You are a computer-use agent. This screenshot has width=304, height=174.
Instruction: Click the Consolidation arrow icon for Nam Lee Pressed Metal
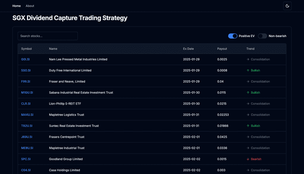248,59
